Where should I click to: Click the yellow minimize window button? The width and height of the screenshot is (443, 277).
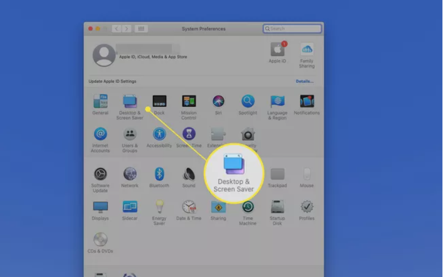click(98, 28)
